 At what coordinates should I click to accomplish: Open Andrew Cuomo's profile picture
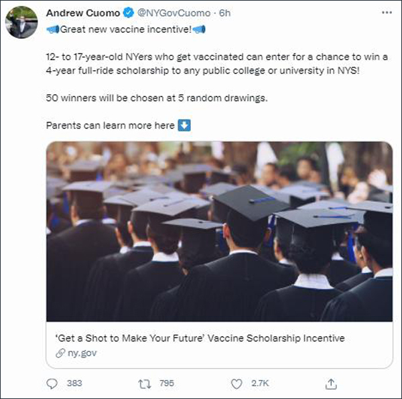click(21, 22)
